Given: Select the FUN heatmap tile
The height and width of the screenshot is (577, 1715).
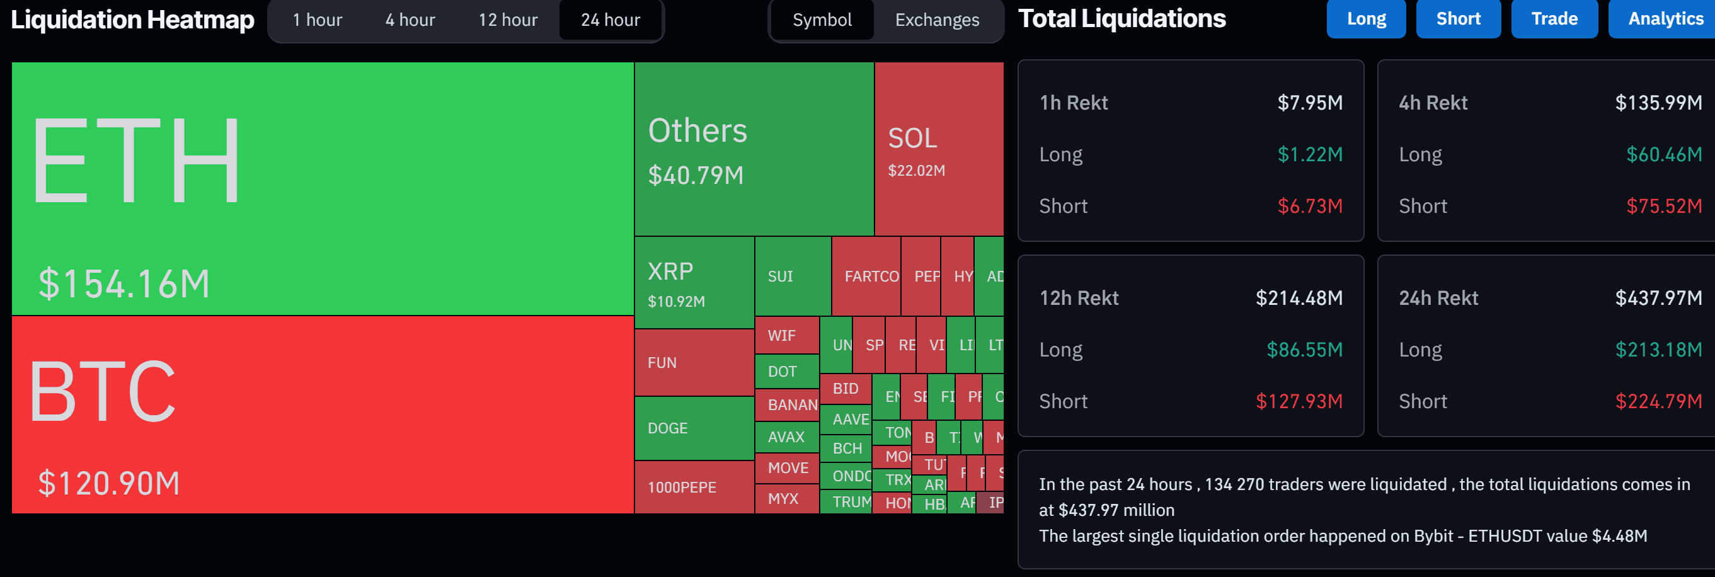Looking at the screenshot, I should [x=694, y=363].
